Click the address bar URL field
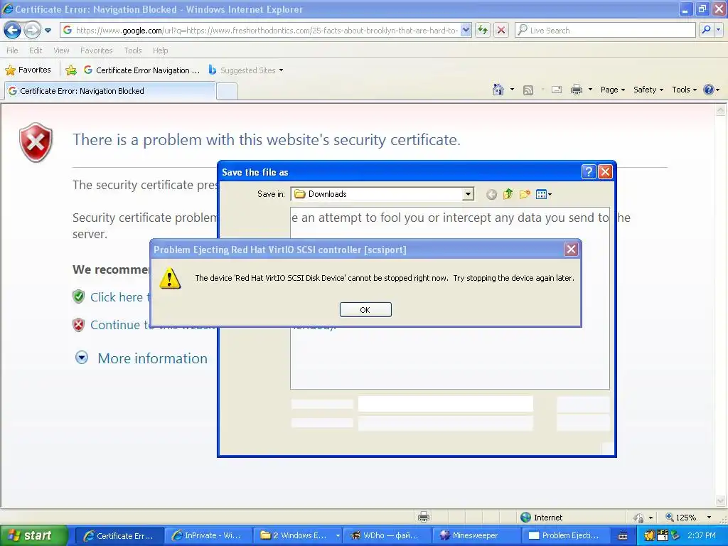The image size is (728, 546). pyautogui.click(x=266, y=30)
